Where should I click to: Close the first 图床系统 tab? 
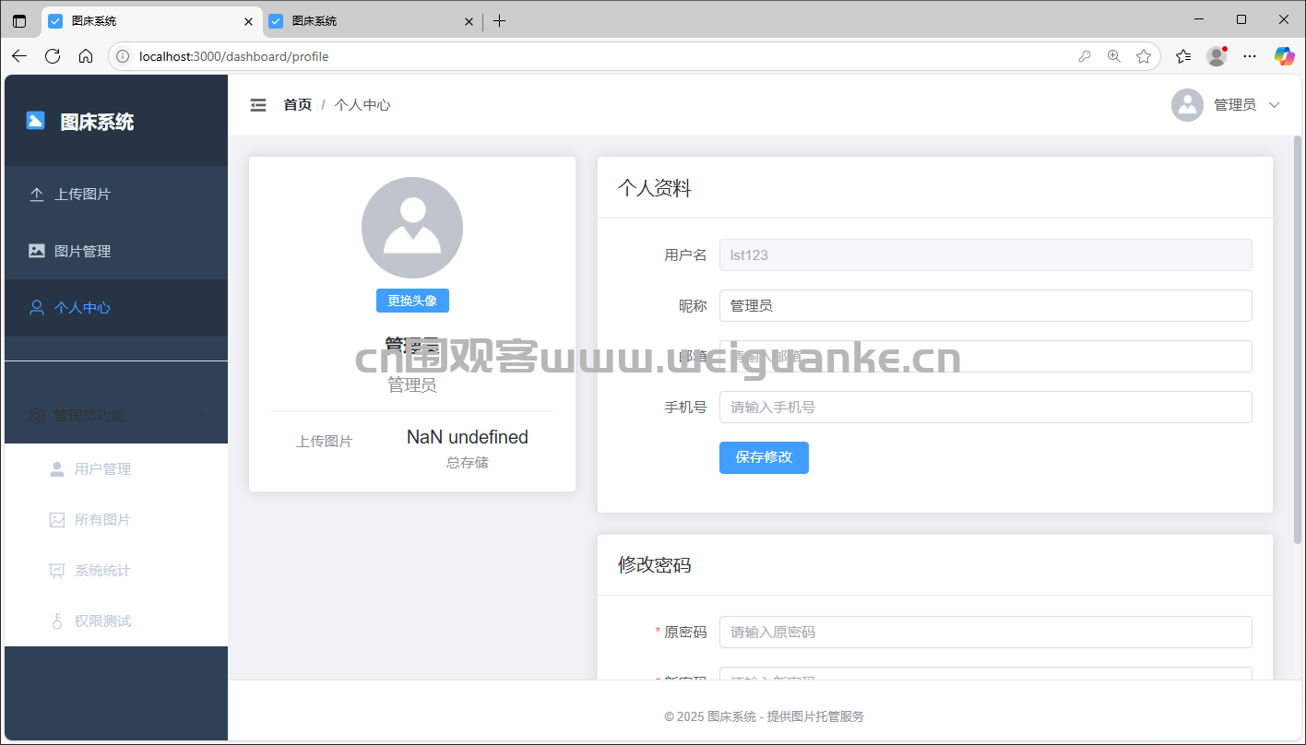point(248,21)
